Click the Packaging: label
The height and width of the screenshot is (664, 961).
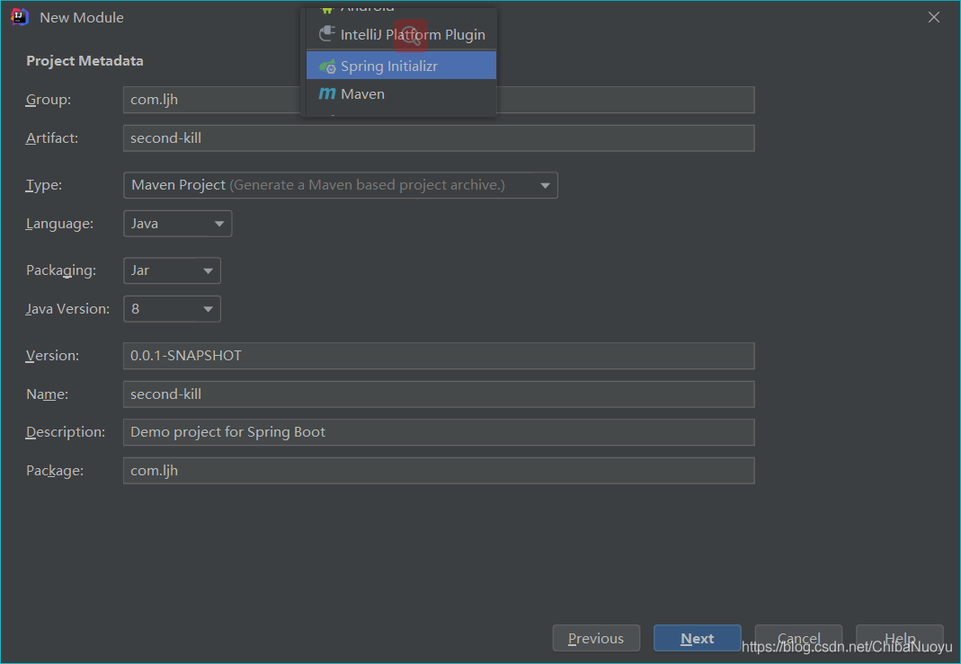60,270
